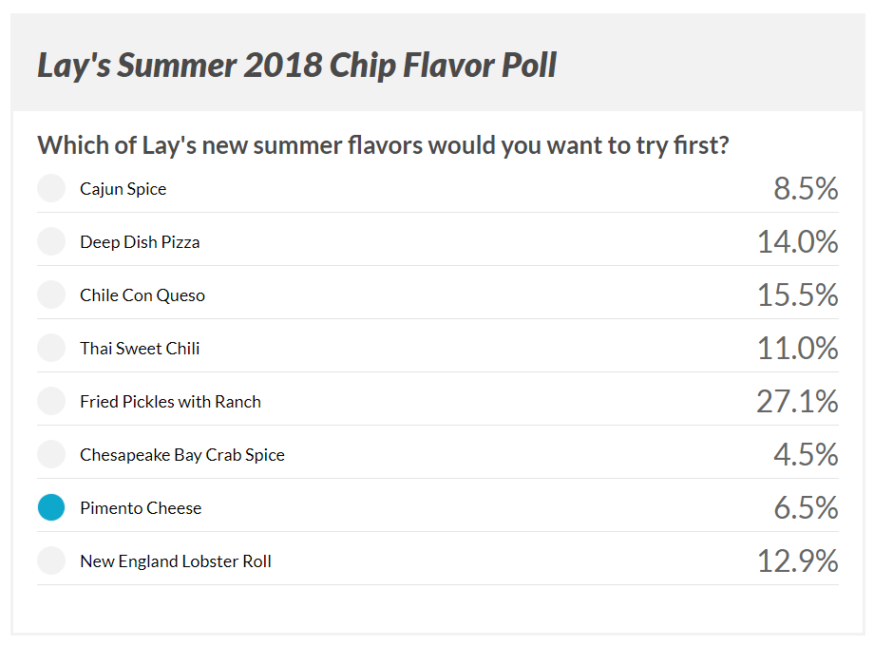Image resolution: width=874 pixels, height=646 pixels.
Task: Click the Deep Dish Pizza option label
Action: [140, 242]
